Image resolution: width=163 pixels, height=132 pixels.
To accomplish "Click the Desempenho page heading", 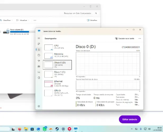I will tap(50, 39).
